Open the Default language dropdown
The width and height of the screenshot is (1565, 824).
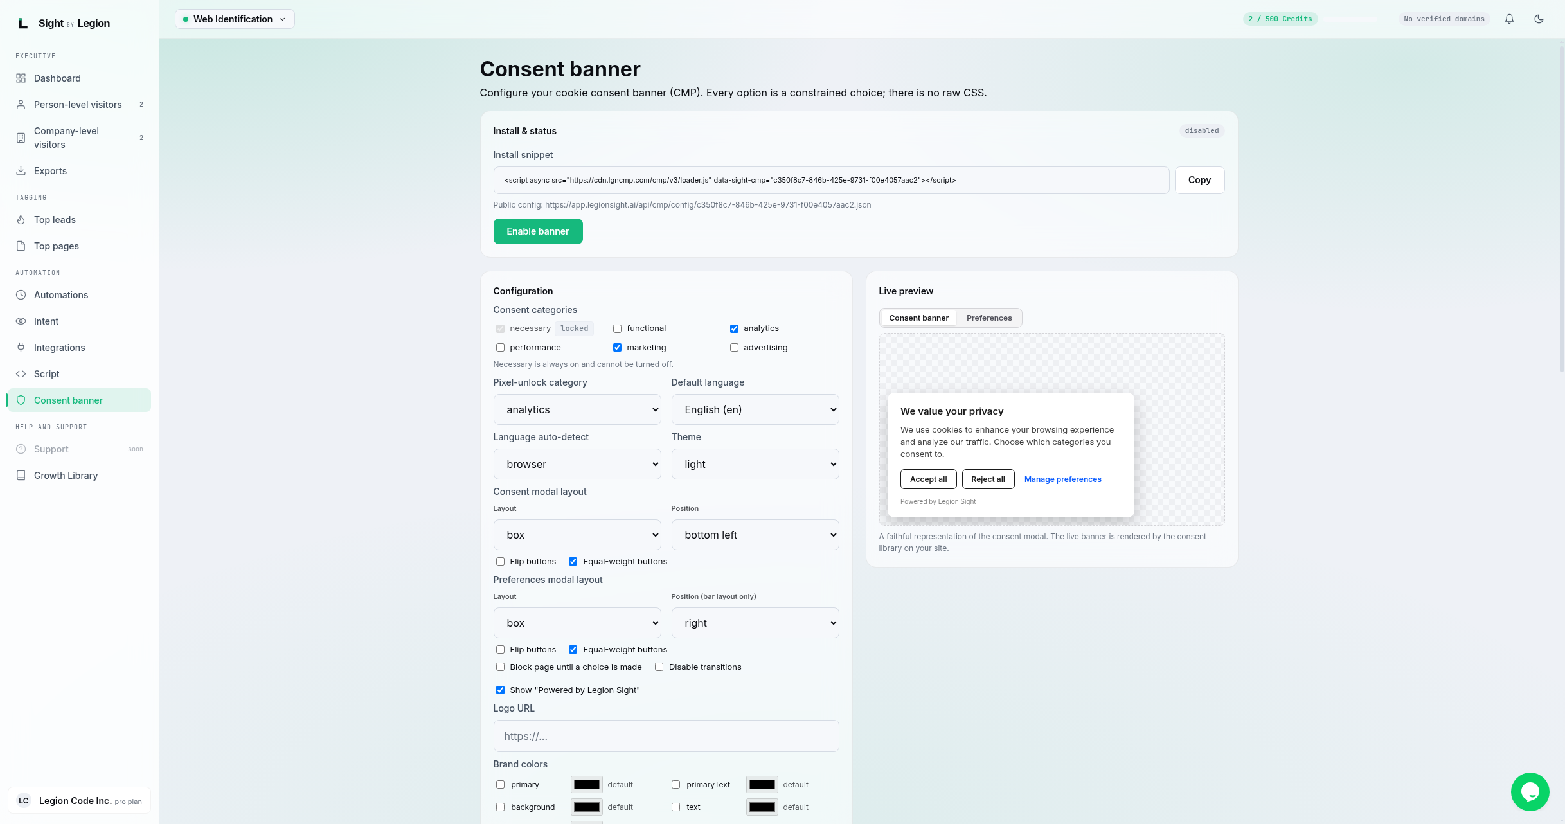click(755, 409)
